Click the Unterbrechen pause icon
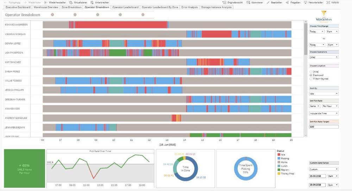Screen dimensions: 352x191 92,2
